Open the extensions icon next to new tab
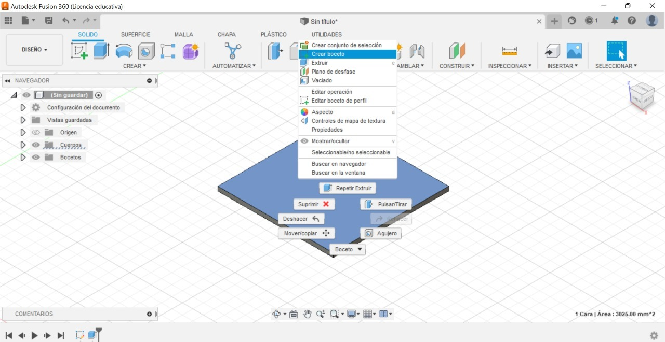Viewport: 665px width, 342px height. [572, 21]
